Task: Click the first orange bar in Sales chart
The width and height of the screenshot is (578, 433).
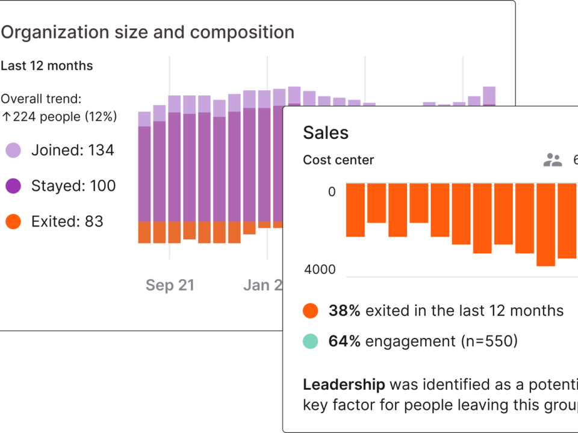Action: point(355,210)
